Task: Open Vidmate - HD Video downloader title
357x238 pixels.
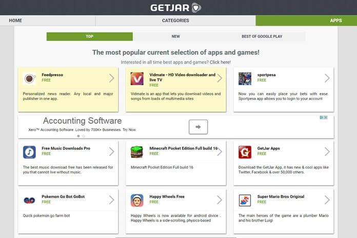Action: pyautogui.click(x=183, y=77)
